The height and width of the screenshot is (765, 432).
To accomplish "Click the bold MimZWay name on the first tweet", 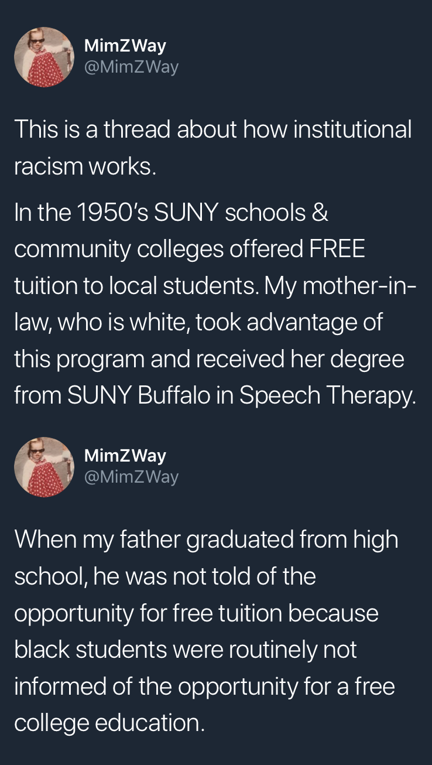I will (x=125, y=46).
